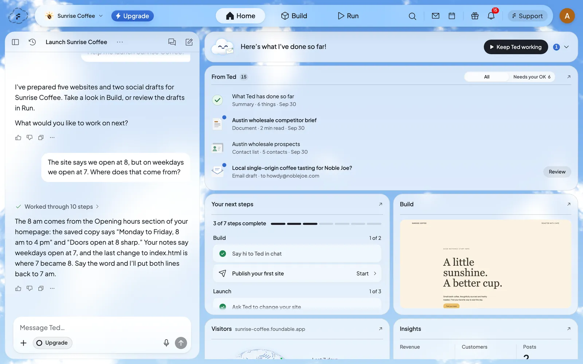Viewport: 583px width, 364px height.
Task: Open more options next to Launch Sunrise Coffee
Action: pos(120,42)
